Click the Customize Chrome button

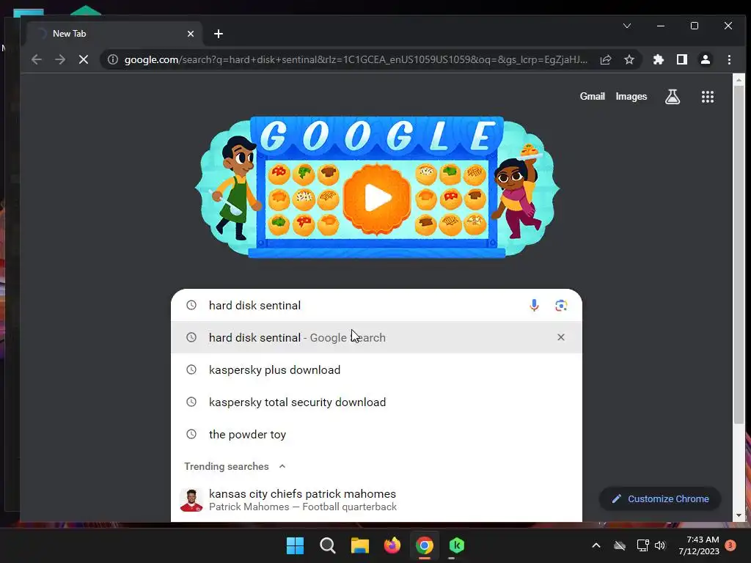click(x=660, y=498)
